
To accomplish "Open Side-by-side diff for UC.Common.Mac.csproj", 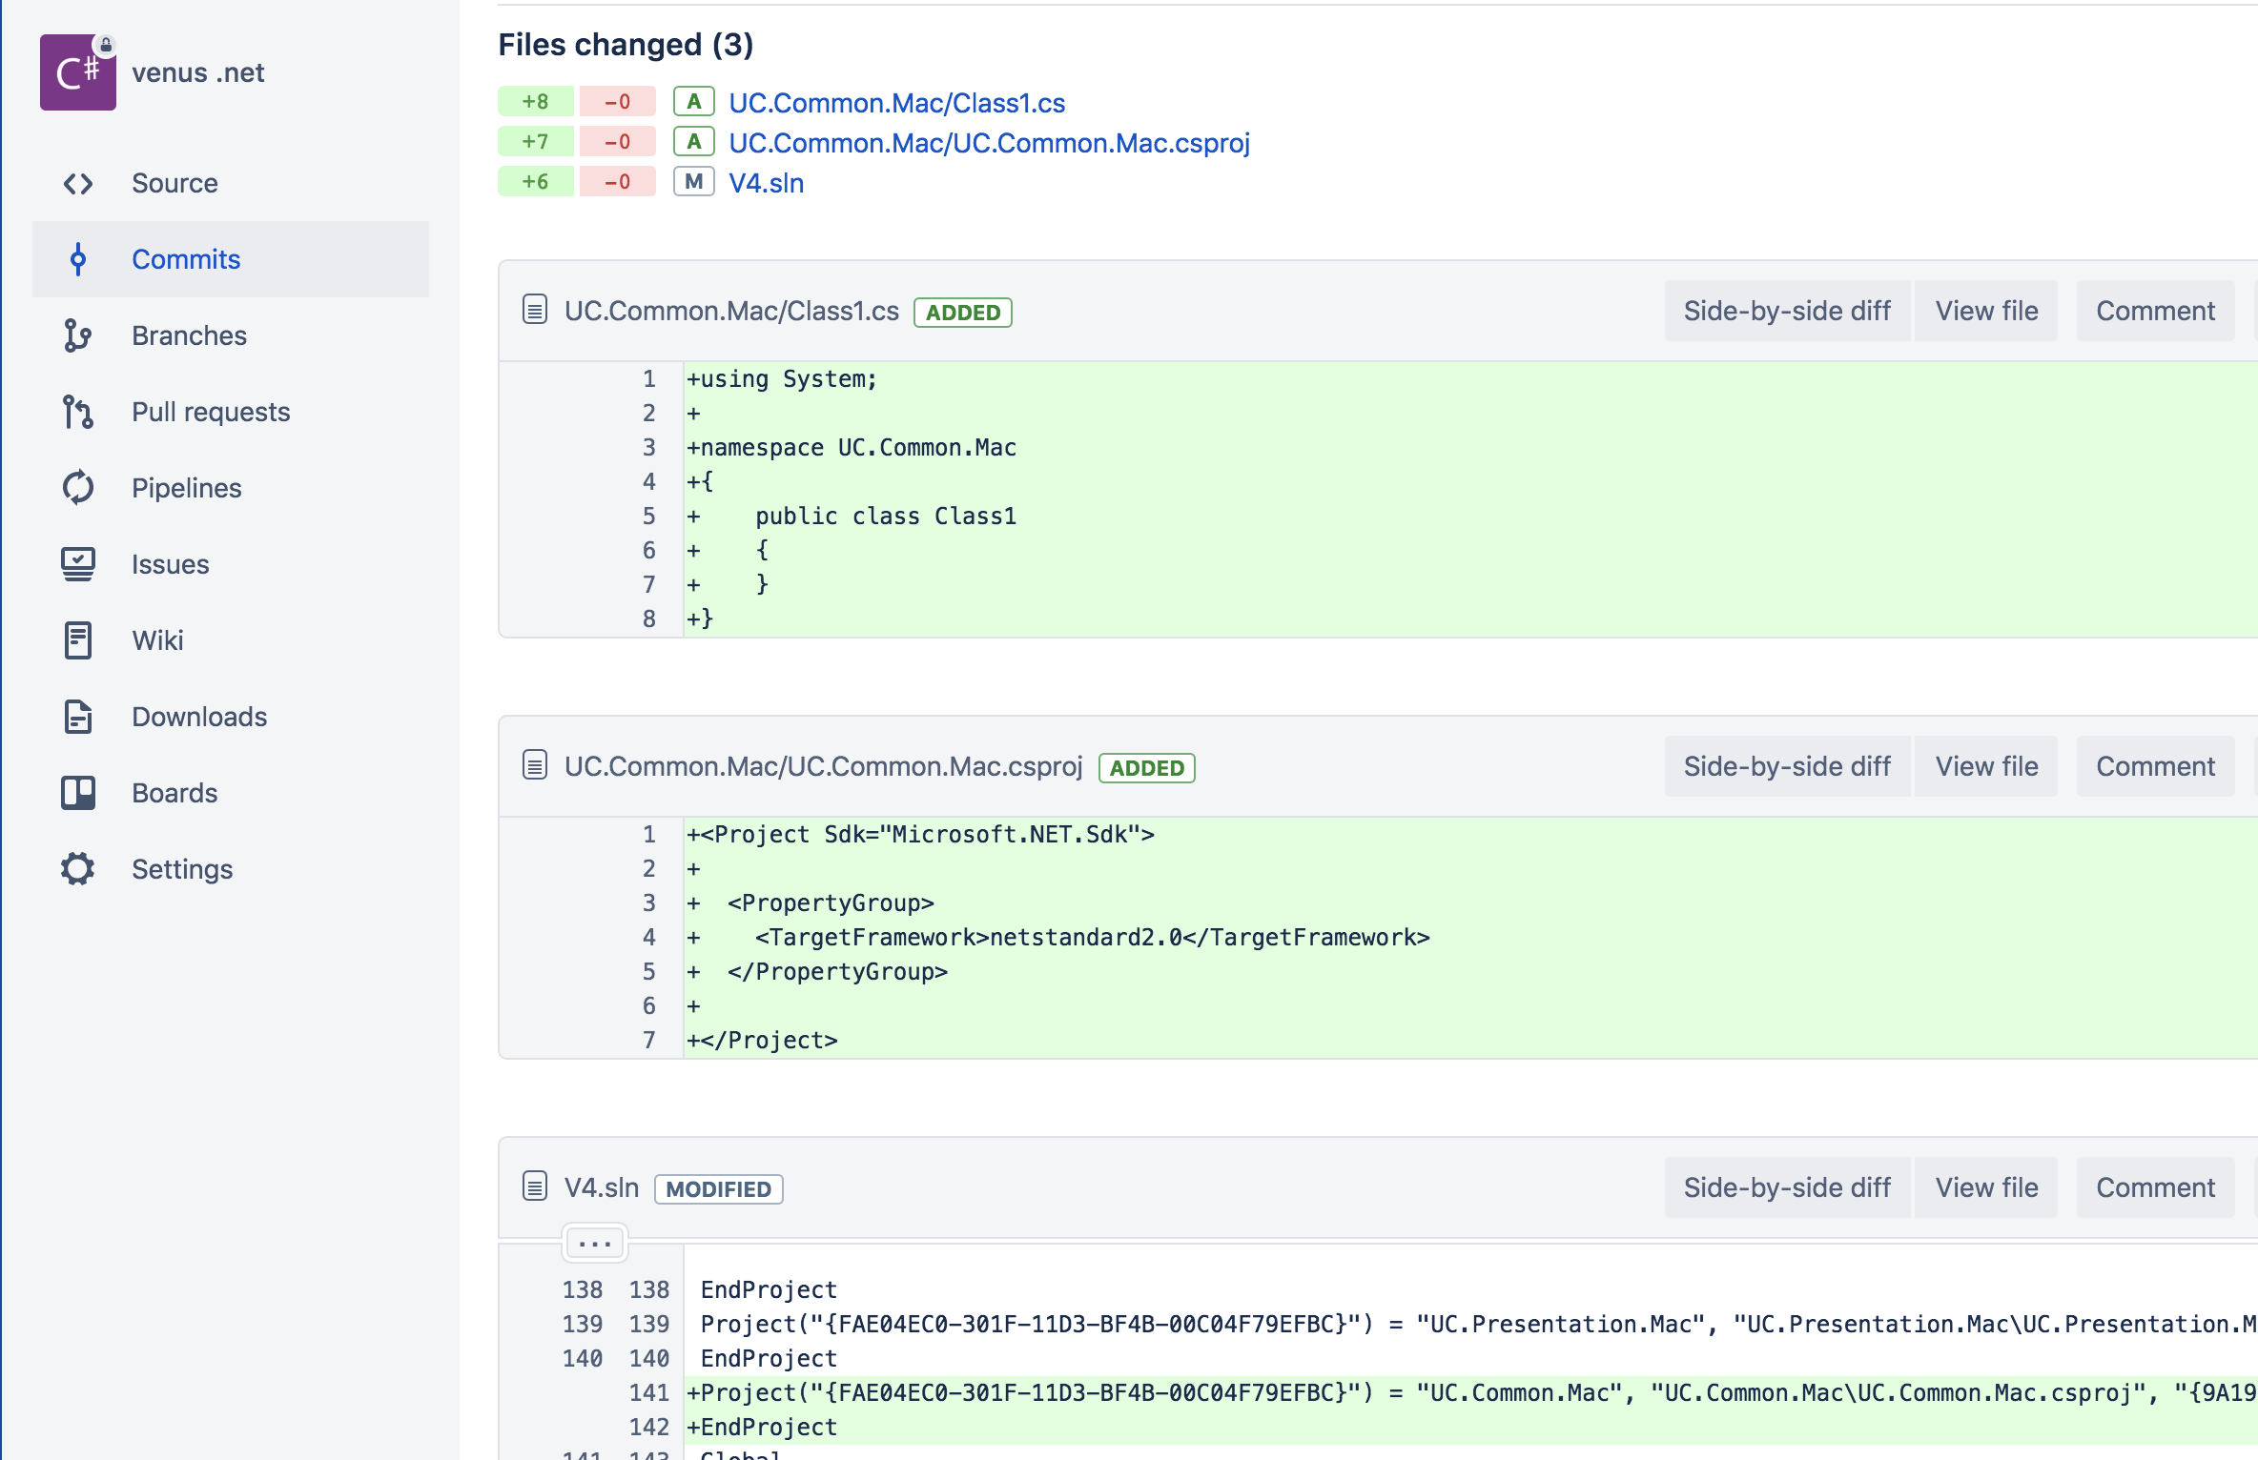I will tap(1787, 766).
